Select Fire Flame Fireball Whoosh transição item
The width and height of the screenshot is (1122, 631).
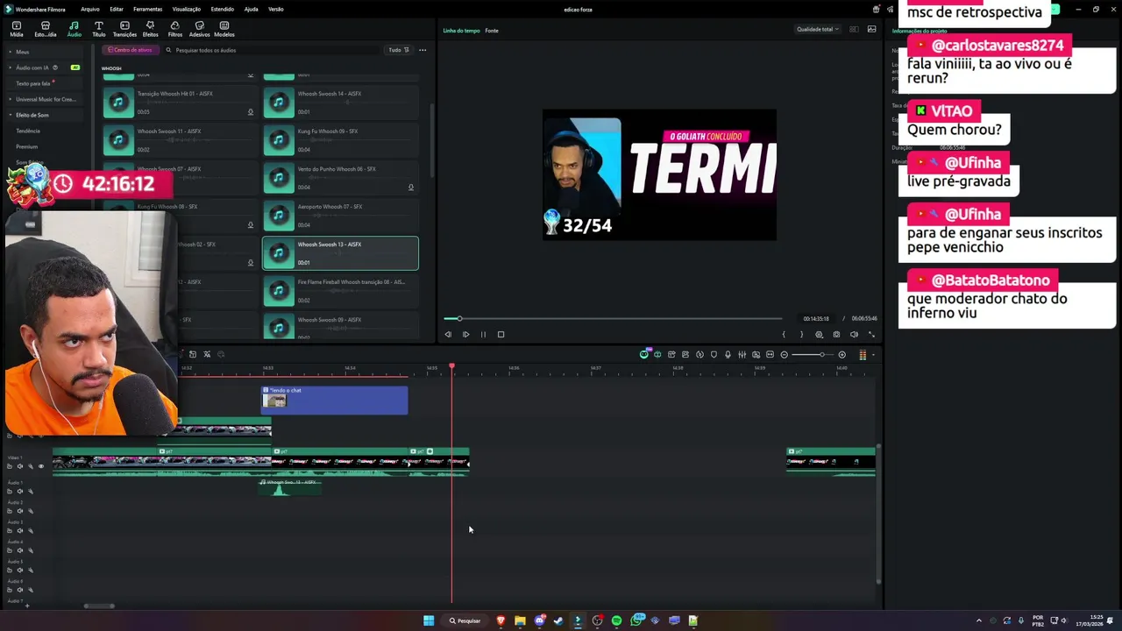tap(340, 291)
